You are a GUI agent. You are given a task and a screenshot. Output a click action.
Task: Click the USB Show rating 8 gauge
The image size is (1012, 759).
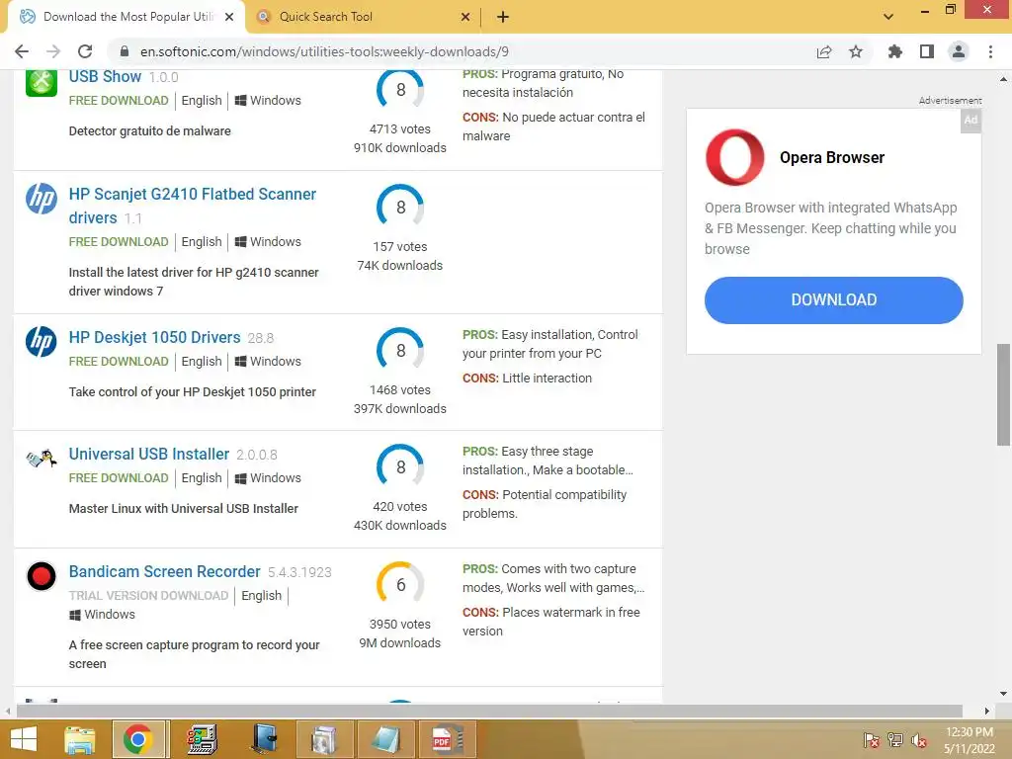point(400,89)
